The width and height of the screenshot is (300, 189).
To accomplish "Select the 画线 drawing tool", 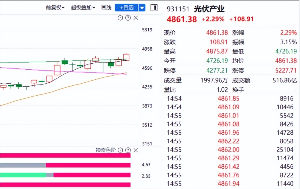I will click(106, 8).
